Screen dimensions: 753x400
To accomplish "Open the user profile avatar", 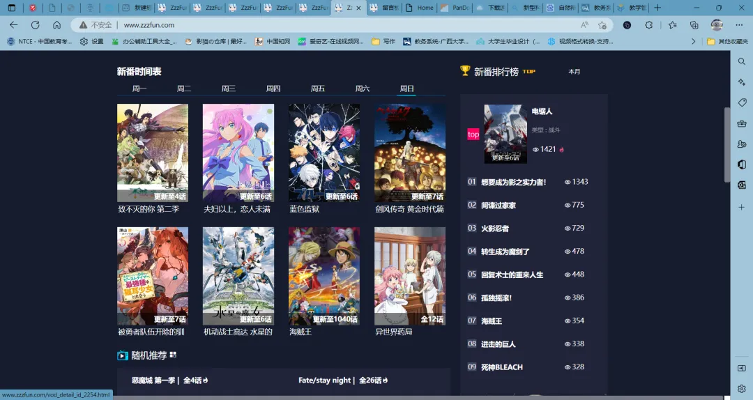I will click(x=717, y=25).
